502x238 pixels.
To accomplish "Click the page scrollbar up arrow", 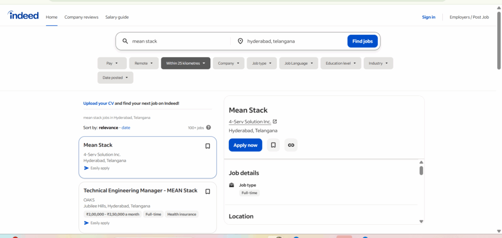I will (x=499, y=7).
